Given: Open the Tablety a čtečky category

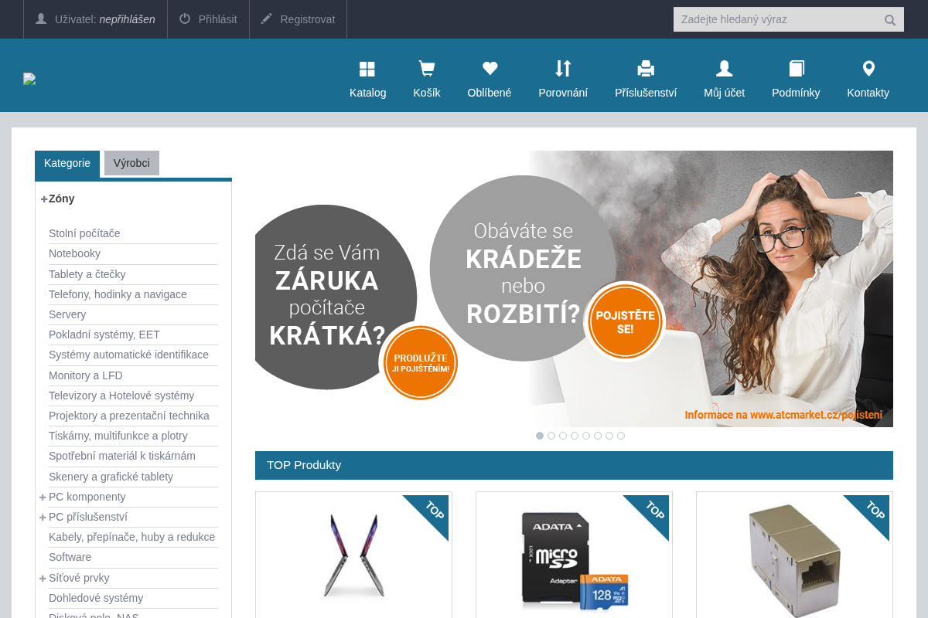Looking at the screenshot, I should click(87, 274).
